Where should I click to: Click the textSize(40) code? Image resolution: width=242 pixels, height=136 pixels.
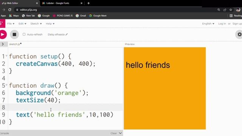pyautogui.click(x=38, y=100)
